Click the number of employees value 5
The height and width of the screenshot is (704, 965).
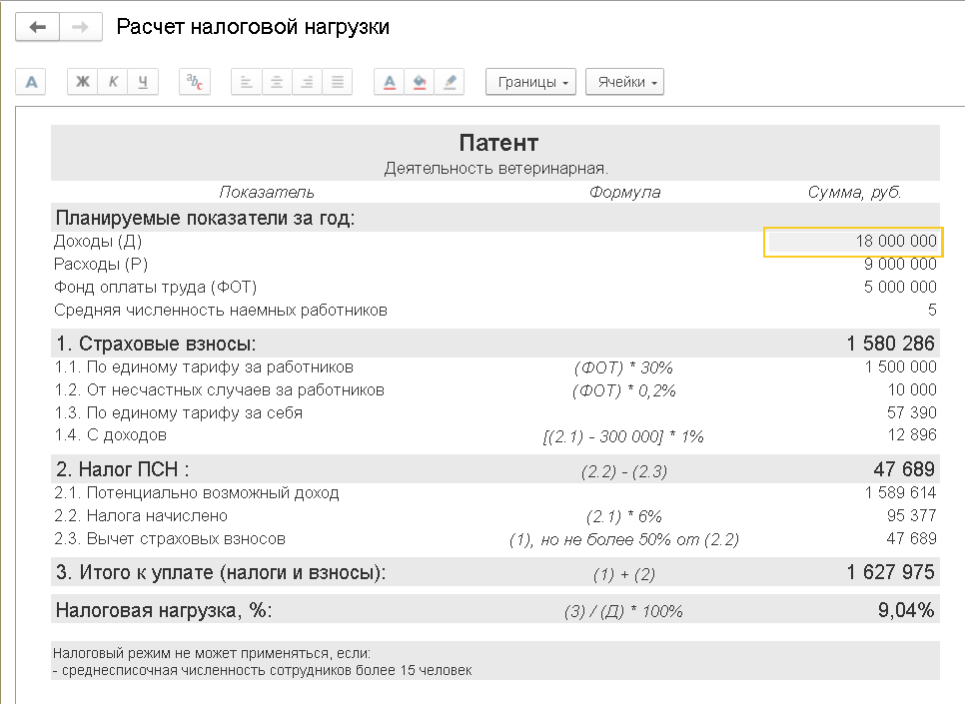tap(931, 311)
